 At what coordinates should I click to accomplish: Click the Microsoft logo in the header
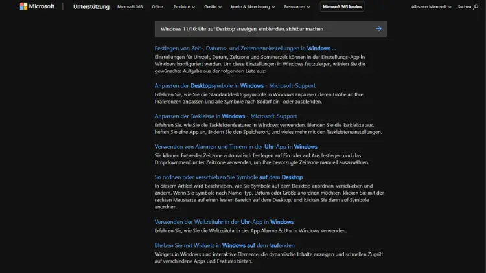tap(37, 6)
